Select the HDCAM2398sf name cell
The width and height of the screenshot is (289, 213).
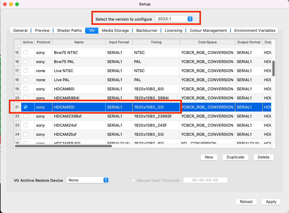coord(79,116)
